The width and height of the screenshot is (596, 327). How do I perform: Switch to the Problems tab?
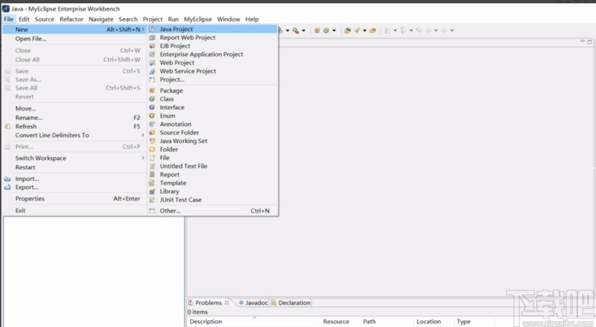[208, 302]
